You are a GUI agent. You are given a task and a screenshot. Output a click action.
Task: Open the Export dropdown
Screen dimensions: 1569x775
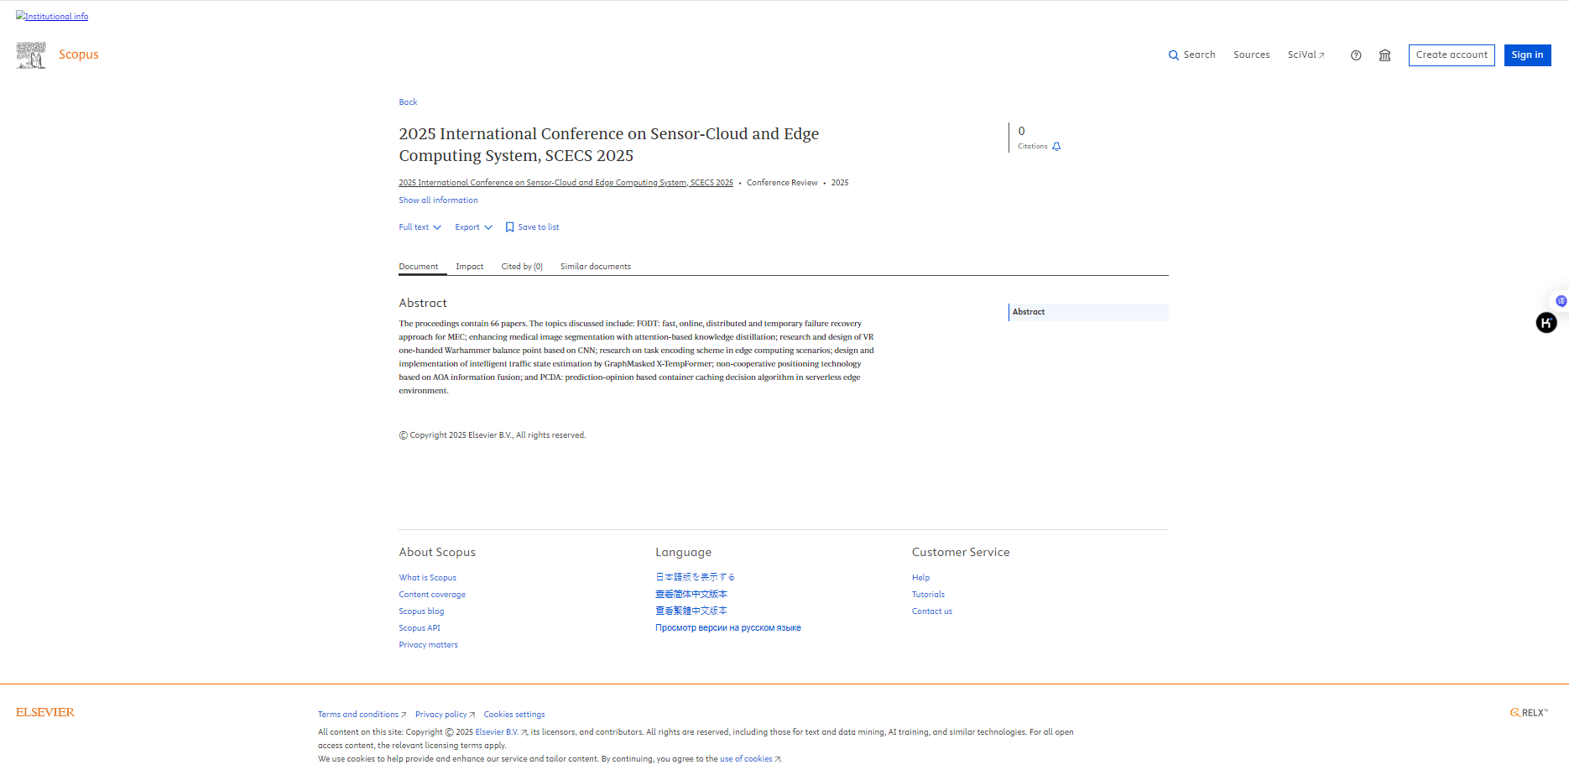tap(473, 227)
